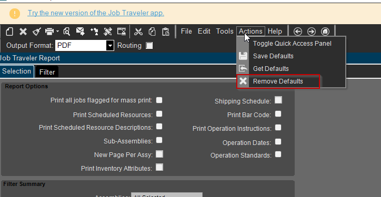Check Print Scheduled Resources

pos(159,114)
